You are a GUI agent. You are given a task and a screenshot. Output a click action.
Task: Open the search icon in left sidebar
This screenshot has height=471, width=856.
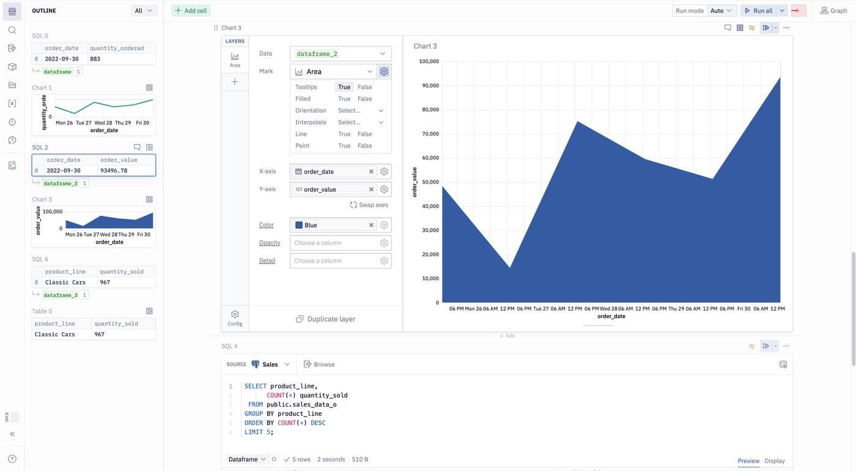[12, 30]
